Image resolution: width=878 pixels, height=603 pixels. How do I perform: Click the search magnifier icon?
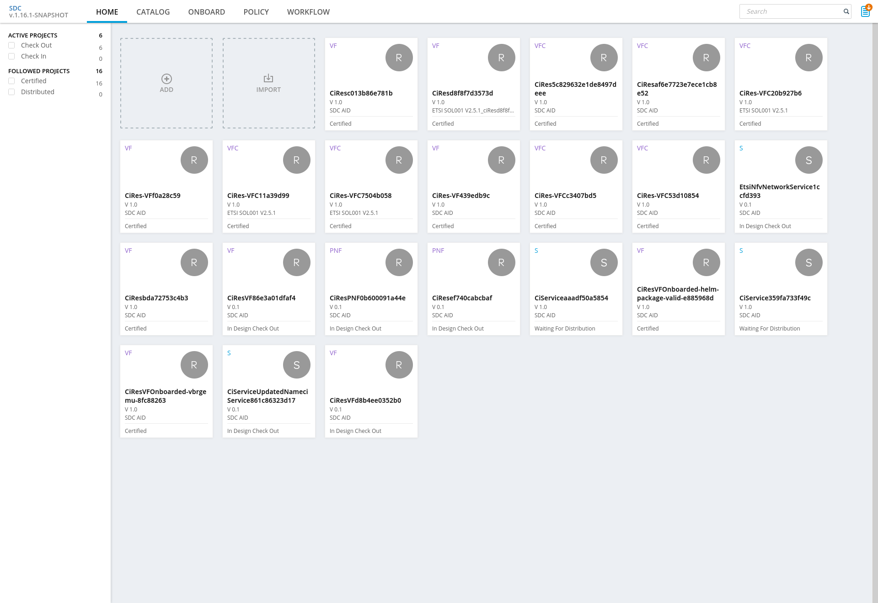pyautogui.click(x=846, y=11)
